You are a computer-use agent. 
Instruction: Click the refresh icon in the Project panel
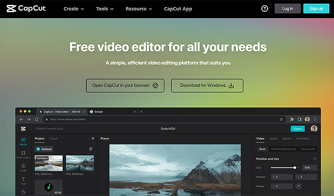pos(91,149)
